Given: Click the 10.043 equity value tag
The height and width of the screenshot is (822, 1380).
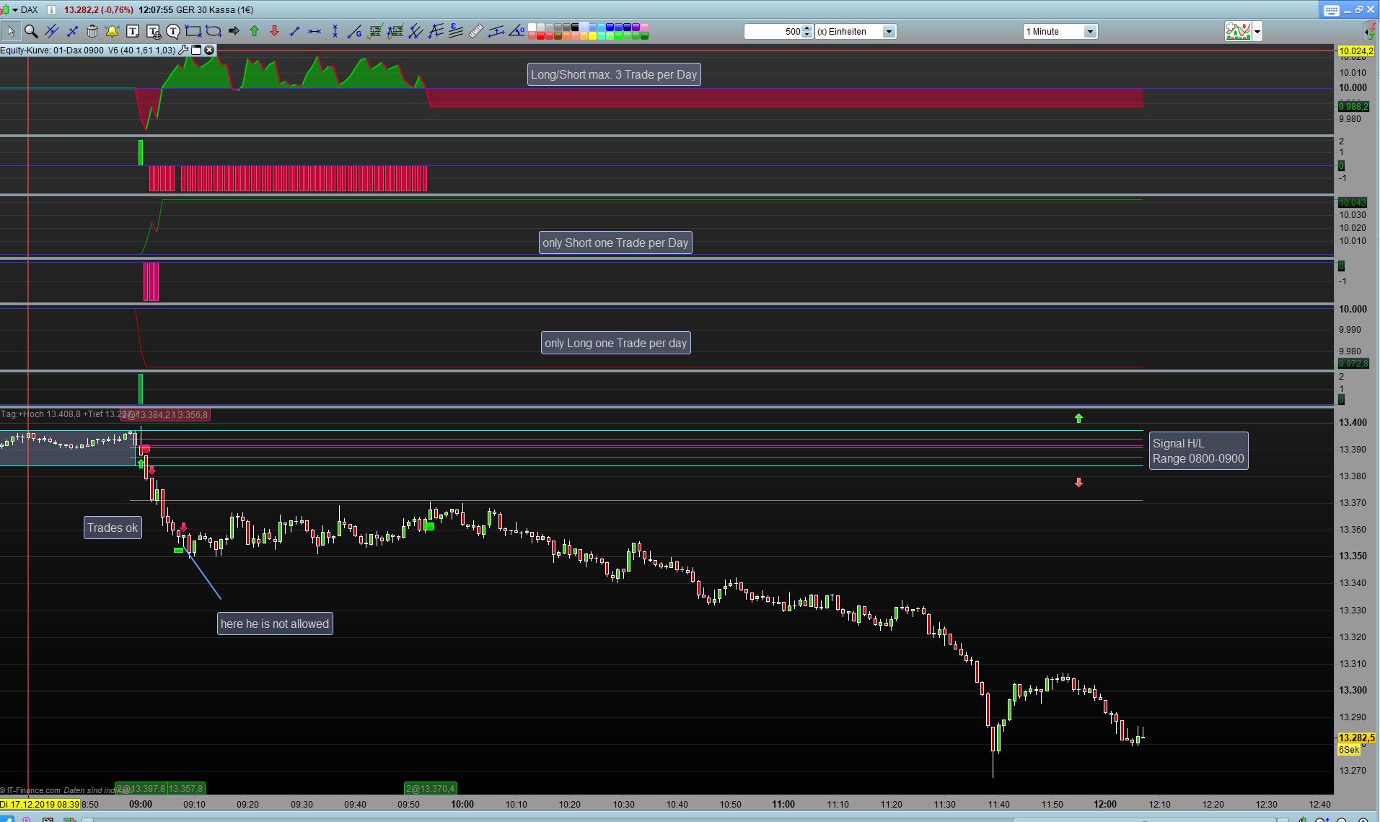Looking at the screenshot, I should pos(1352,203).
